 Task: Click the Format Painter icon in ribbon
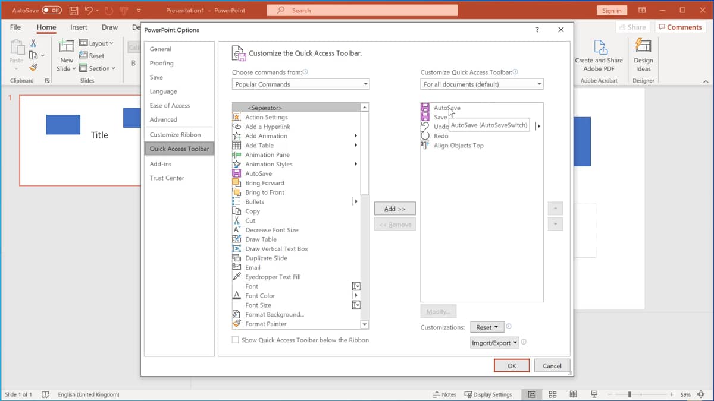pyautogui.click(x=33, y=68)
